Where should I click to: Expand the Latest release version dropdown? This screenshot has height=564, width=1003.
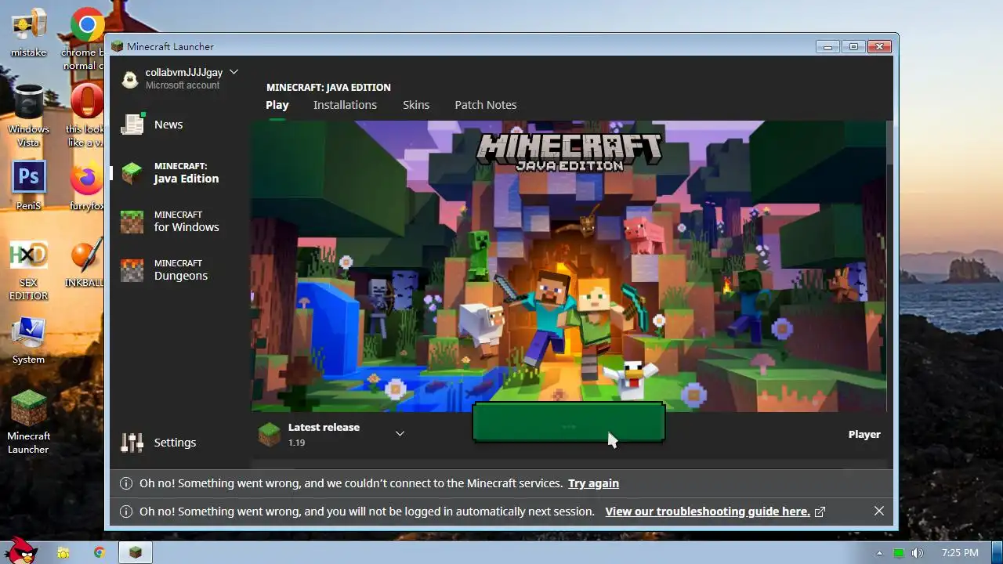[x=400, y=433]
